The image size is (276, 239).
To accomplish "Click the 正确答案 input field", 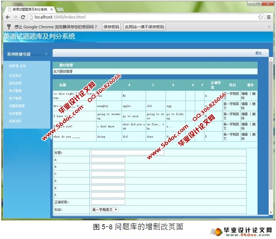I will pyautogui.click(x=108, y=202).
